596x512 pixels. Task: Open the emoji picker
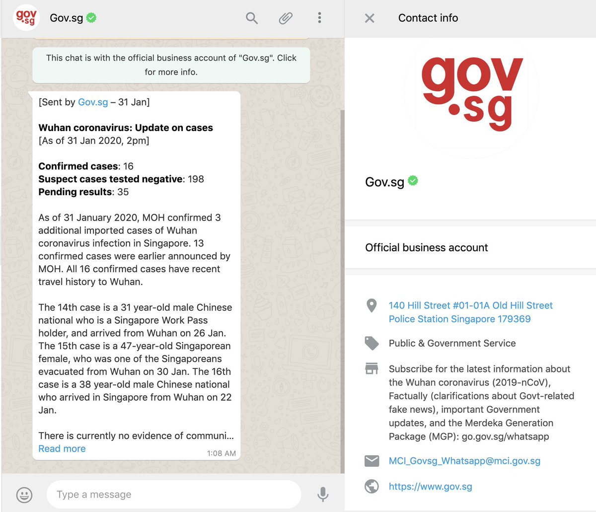click(24, 495)
